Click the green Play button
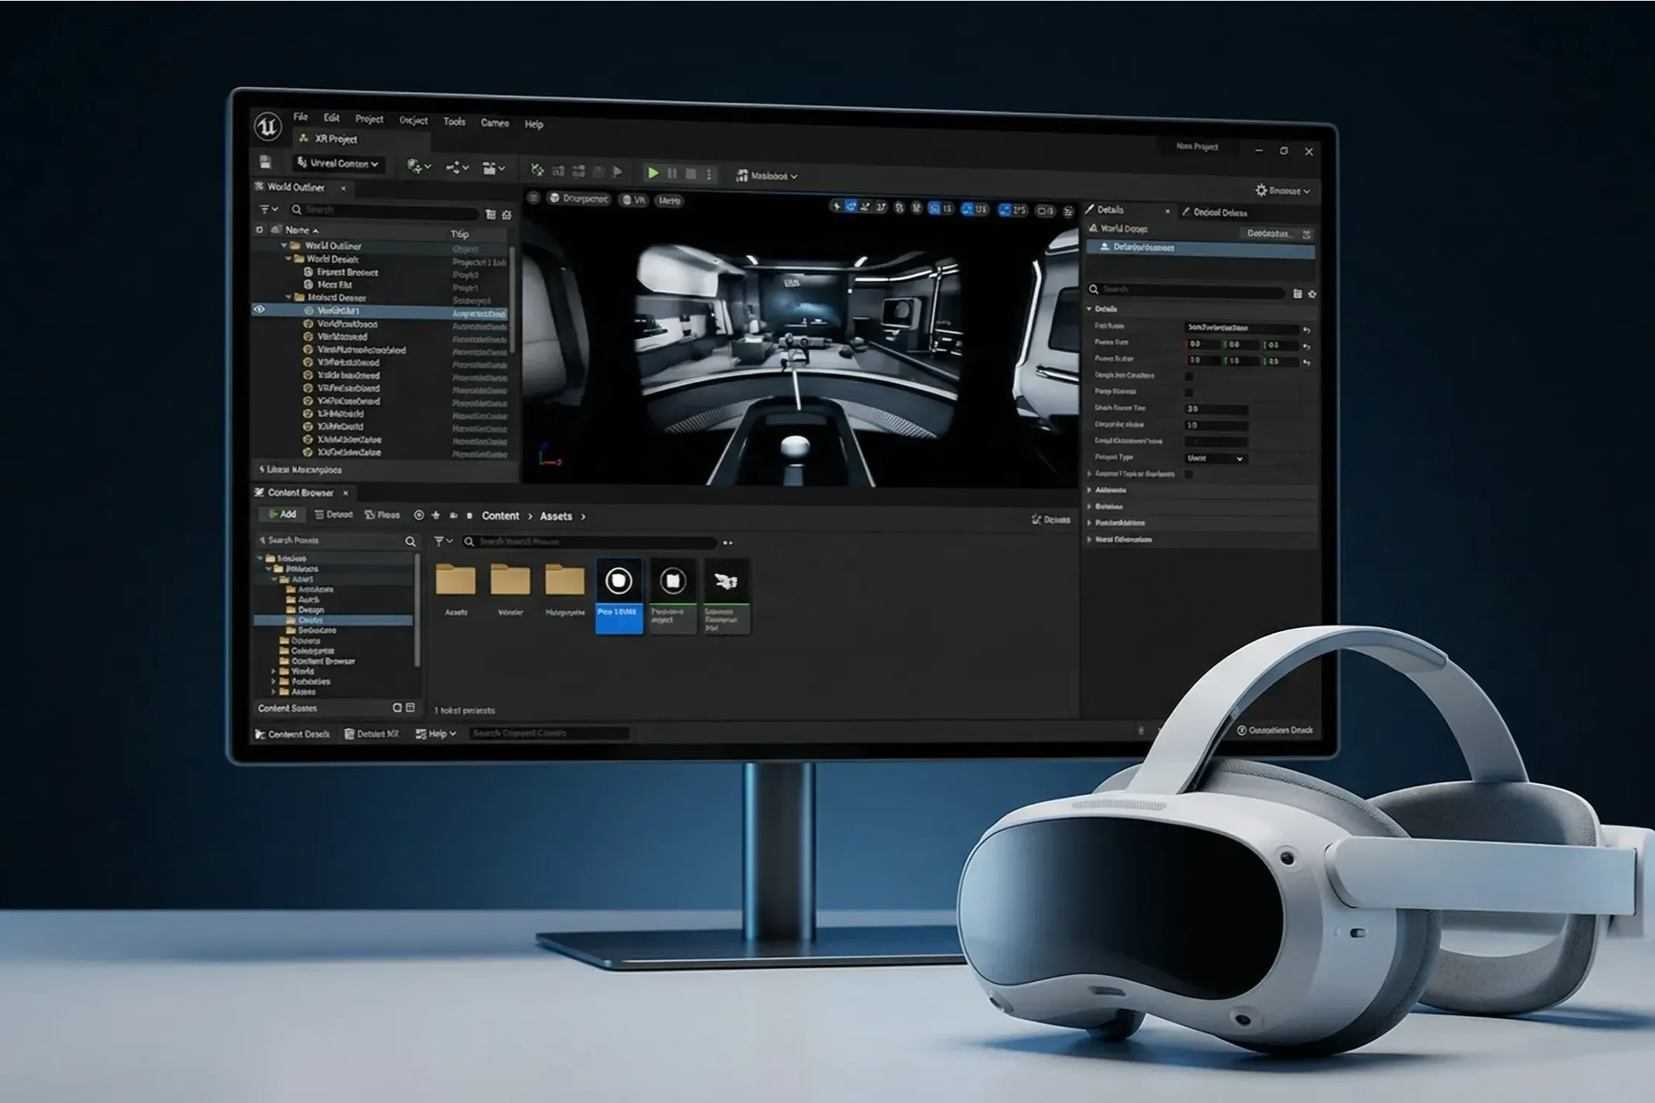This screenshot has width=1655, height=1103. tap(653, 173)
